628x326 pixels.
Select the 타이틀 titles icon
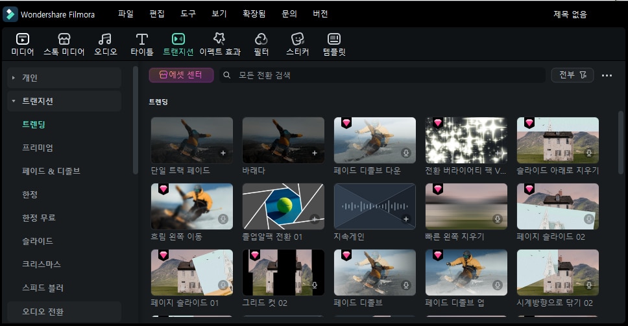pos(141,40)
